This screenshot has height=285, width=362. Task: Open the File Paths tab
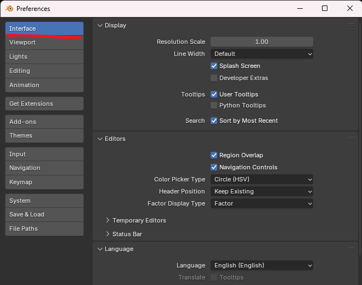click(x=44, y=229)
